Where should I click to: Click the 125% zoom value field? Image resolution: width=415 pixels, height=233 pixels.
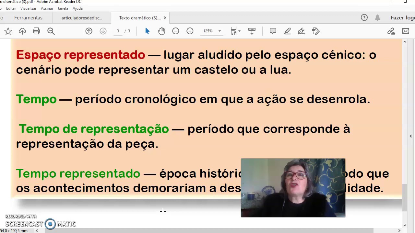(208, 31)
